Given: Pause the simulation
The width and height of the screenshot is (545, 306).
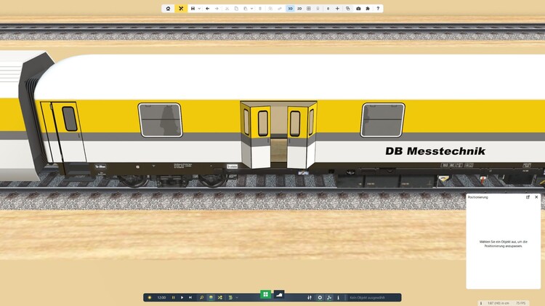Looking at the screenshot, I should (x=174, y=298).
